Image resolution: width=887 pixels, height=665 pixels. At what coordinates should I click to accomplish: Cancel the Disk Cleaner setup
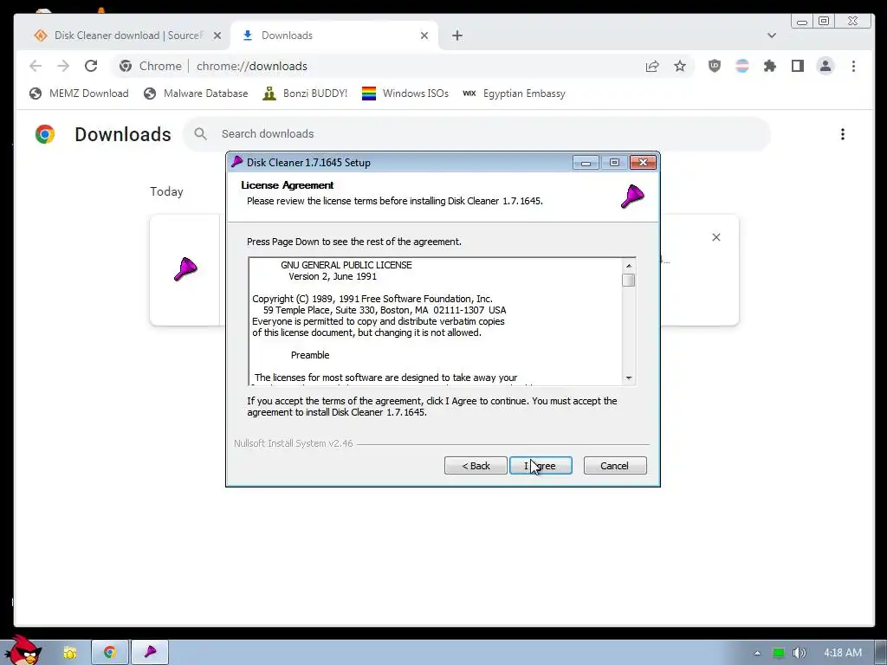(x=614, y=465)
